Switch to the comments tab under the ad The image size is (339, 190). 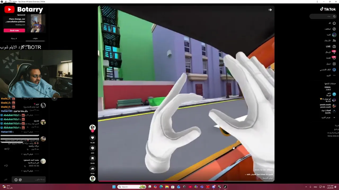pyautogui.click(x=35, y=39)
